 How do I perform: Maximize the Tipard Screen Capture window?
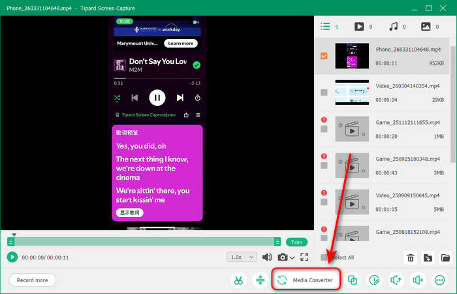coord(429,8)
